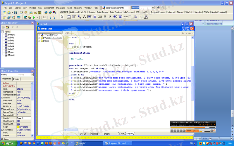The width and height of the screenshot is (234, 146).
Task: Click the Toggle Form/Unit toolbar icon
Action: pos(13,17)
